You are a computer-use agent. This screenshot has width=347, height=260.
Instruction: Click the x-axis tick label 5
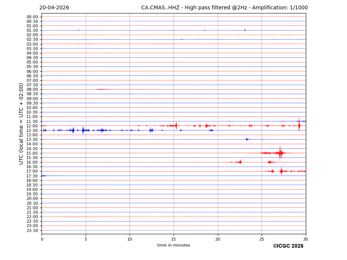click(x=86, y=239)
